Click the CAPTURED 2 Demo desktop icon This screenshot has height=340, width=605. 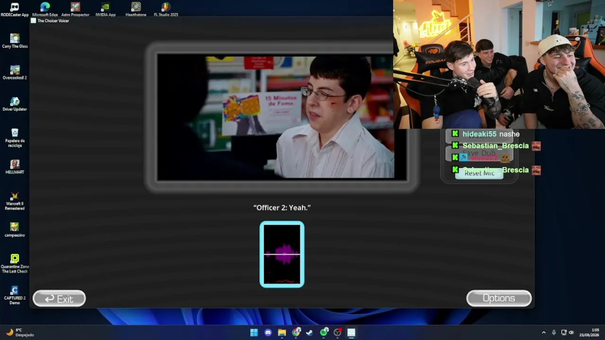pyautogui.click(x=15, y=296)
